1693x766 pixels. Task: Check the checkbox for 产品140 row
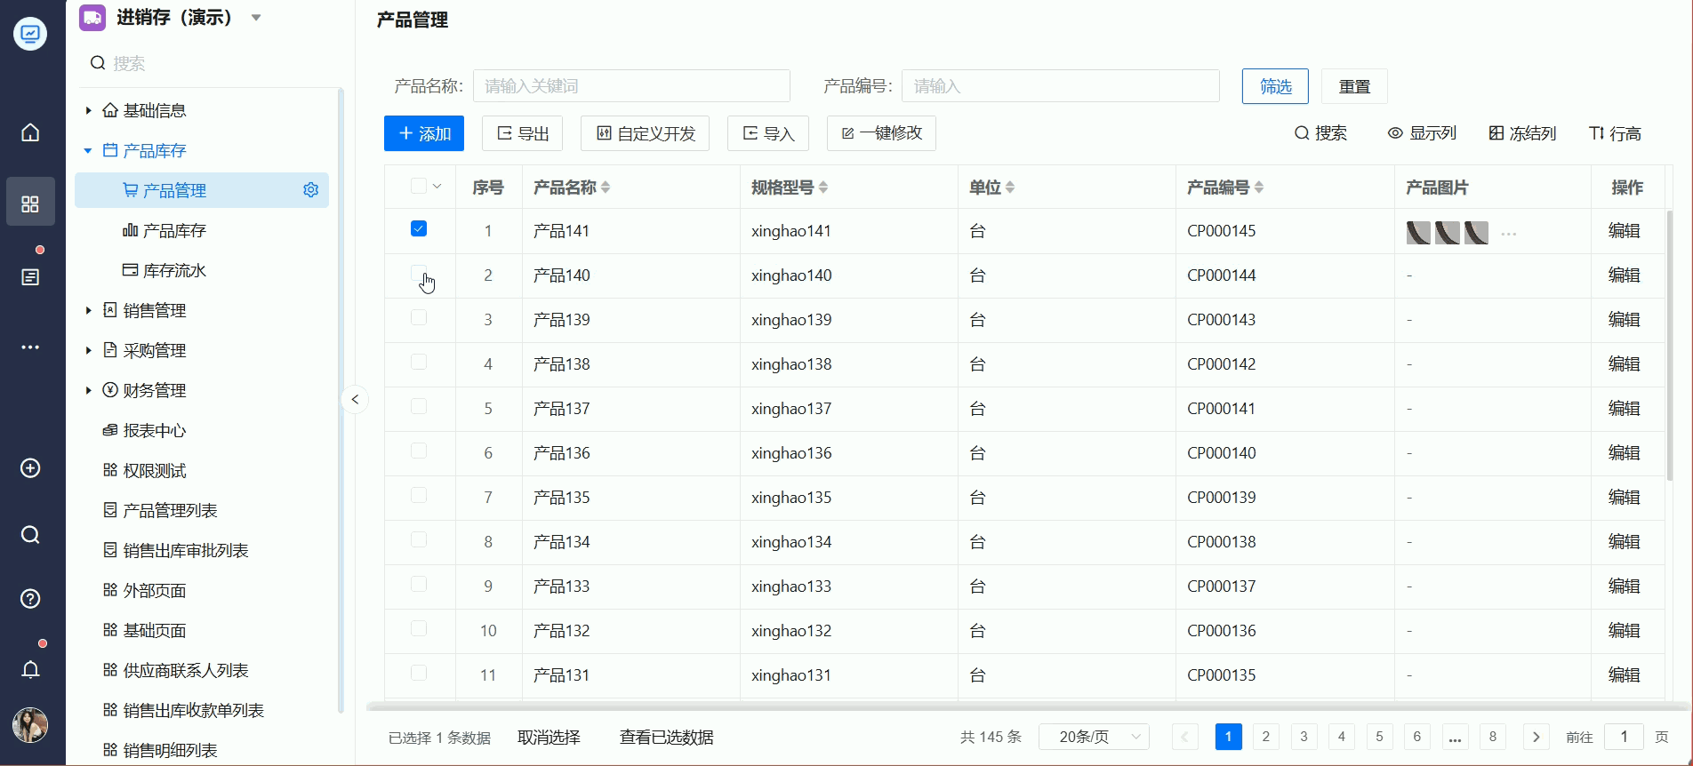point(419,273)
